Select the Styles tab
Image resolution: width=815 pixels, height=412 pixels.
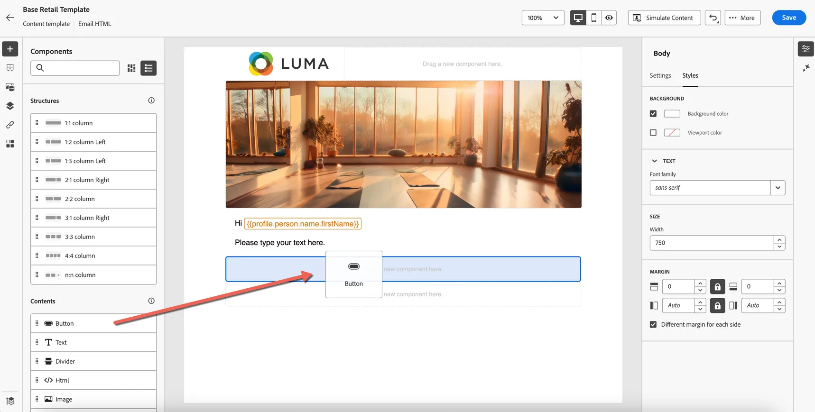pos(690,75)
